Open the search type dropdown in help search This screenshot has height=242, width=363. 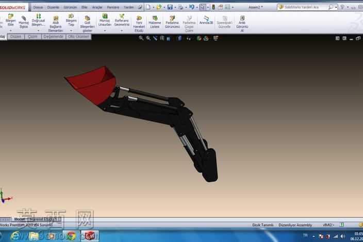click(336, 7)
